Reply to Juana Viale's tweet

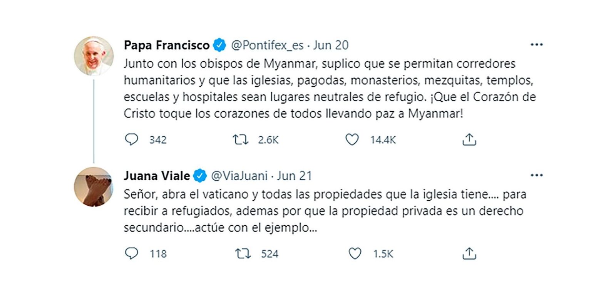coord(132,253)
